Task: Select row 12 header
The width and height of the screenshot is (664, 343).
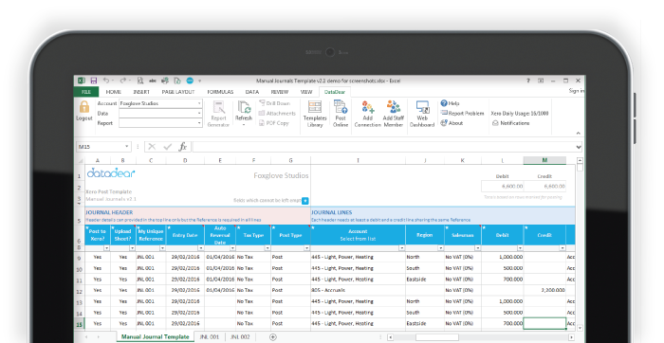Action: coord(79,291)
